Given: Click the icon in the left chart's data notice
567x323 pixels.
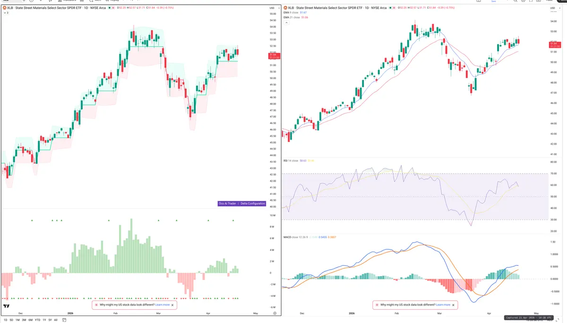Looking at the screenshot, I should (x=96, y=305).
